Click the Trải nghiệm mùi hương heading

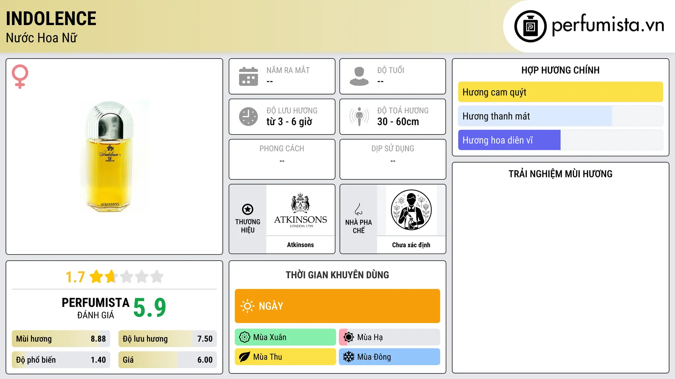tap(560, 174)
